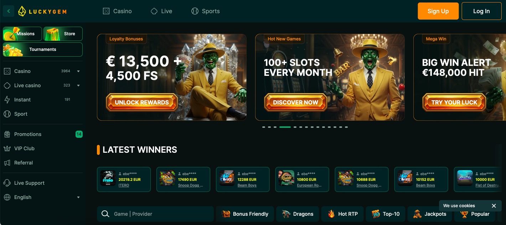Click the search magnifier icon
Viewport: 506px width, 225px height.
(x=105, y=214)
